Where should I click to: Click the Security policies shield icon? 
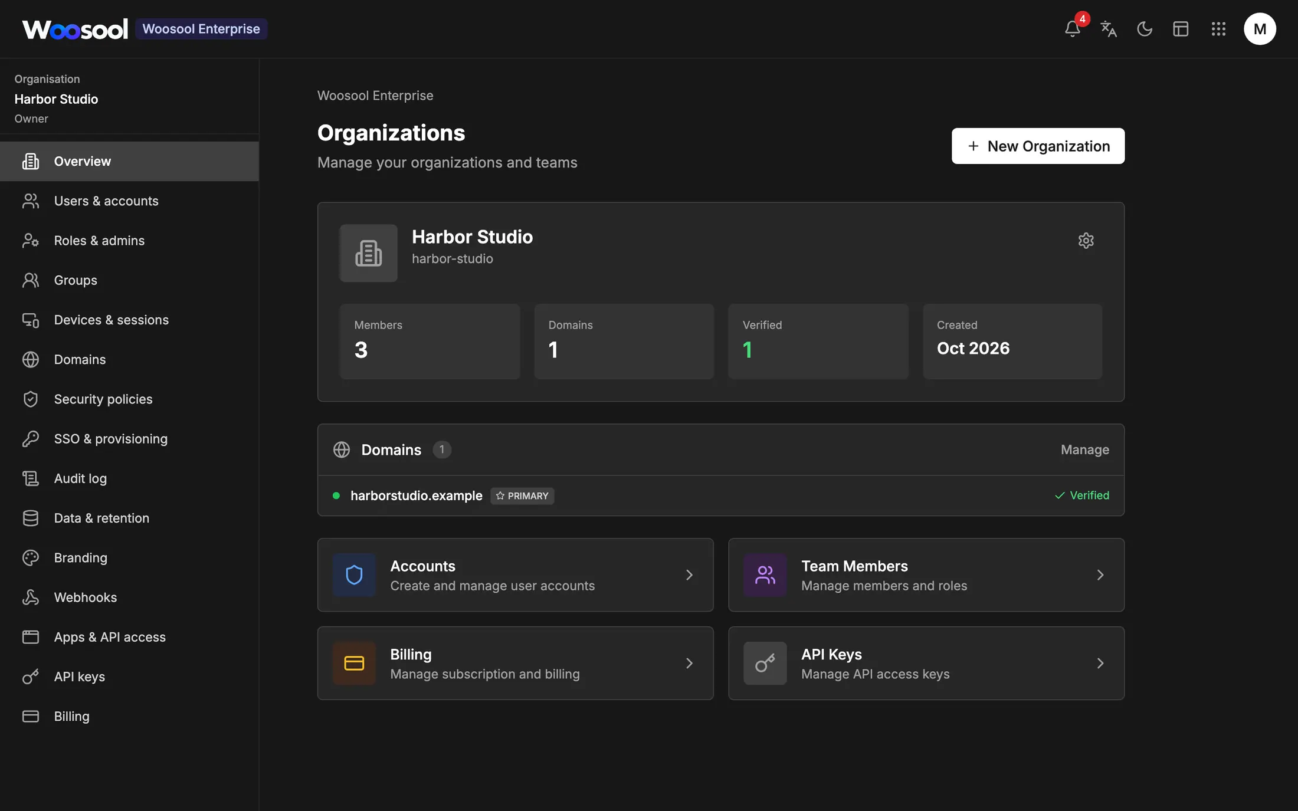point(31,399)
